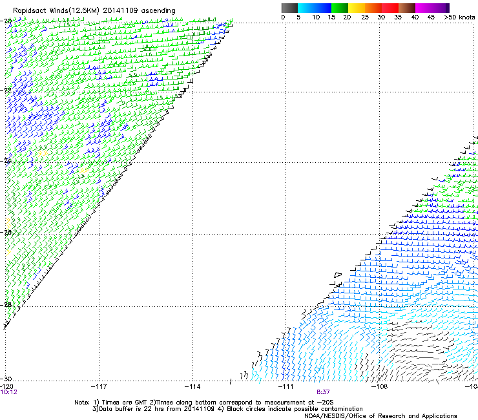The width and height of the screenshot is (478, 420).
Task: Click the gray 0-5 knots color segment
Action: pos(289,8)
